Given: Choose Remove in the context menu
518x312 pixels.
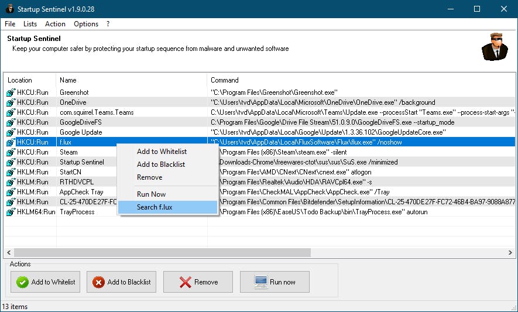Looking at the screenshot, I should click(167, 177).
